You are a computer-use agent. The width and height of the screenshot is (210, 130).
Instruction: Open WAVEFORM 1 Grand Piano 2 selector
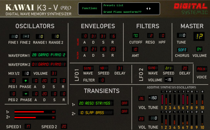point(49,55)
